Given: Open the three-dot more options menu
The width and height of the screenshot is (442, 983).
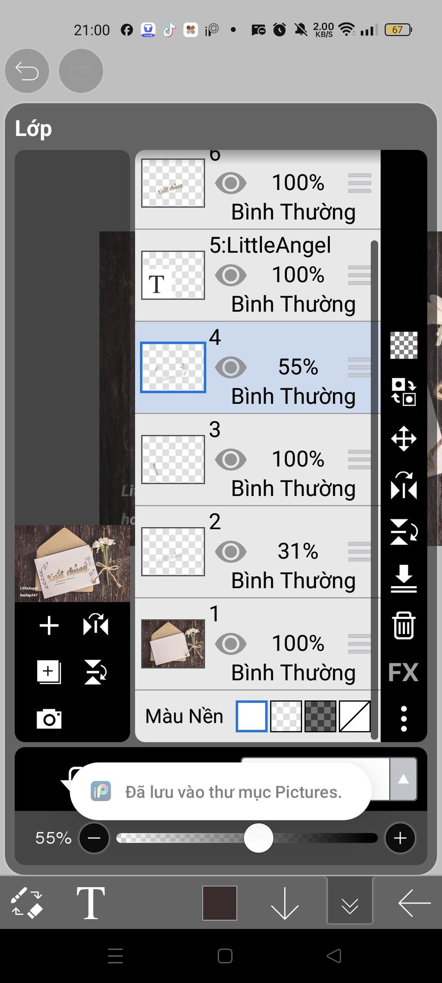Looking at the screenshot, I should click(404, 719).
